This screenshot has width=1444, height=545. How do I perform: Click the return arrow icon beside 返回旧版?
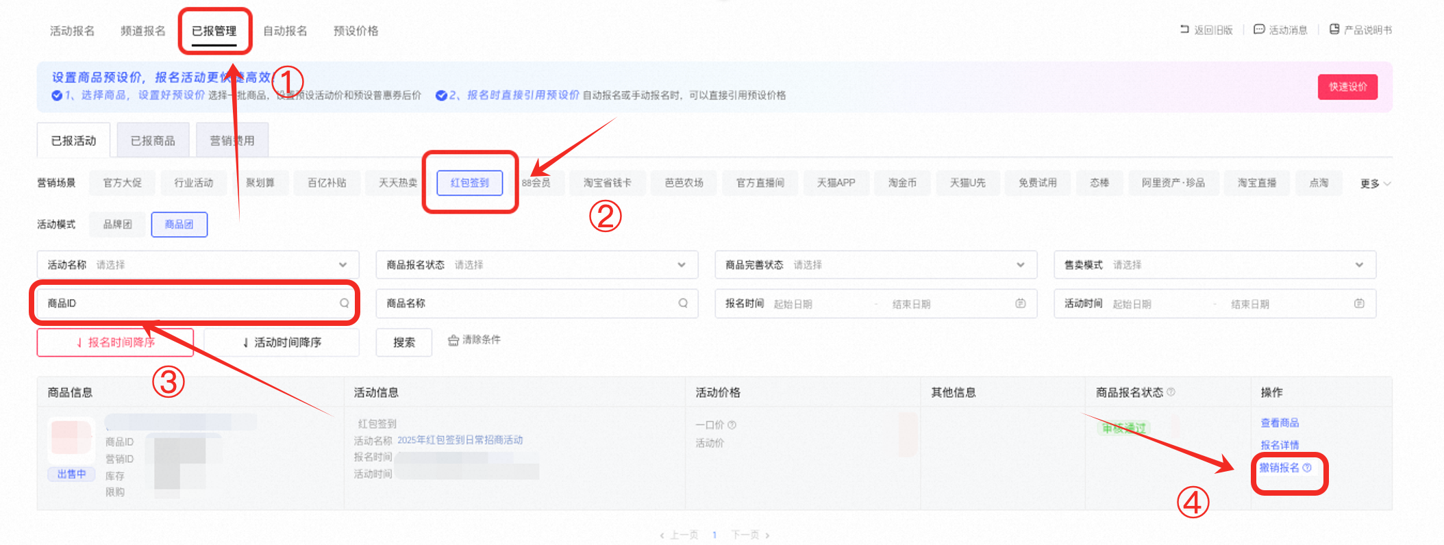click(x=1184, y=29)
